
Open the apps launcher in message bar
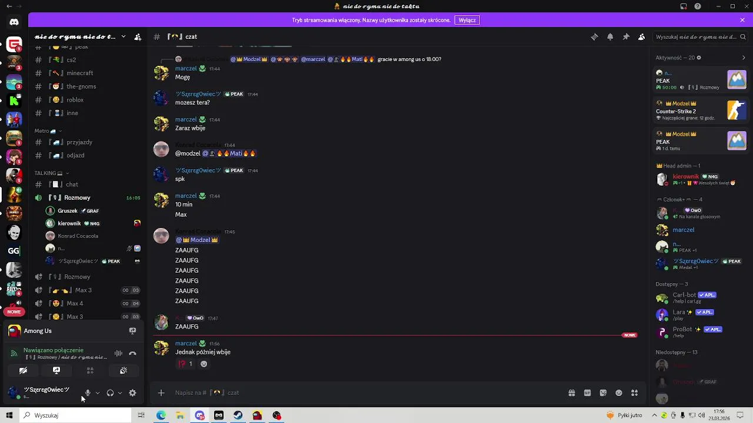635,393
